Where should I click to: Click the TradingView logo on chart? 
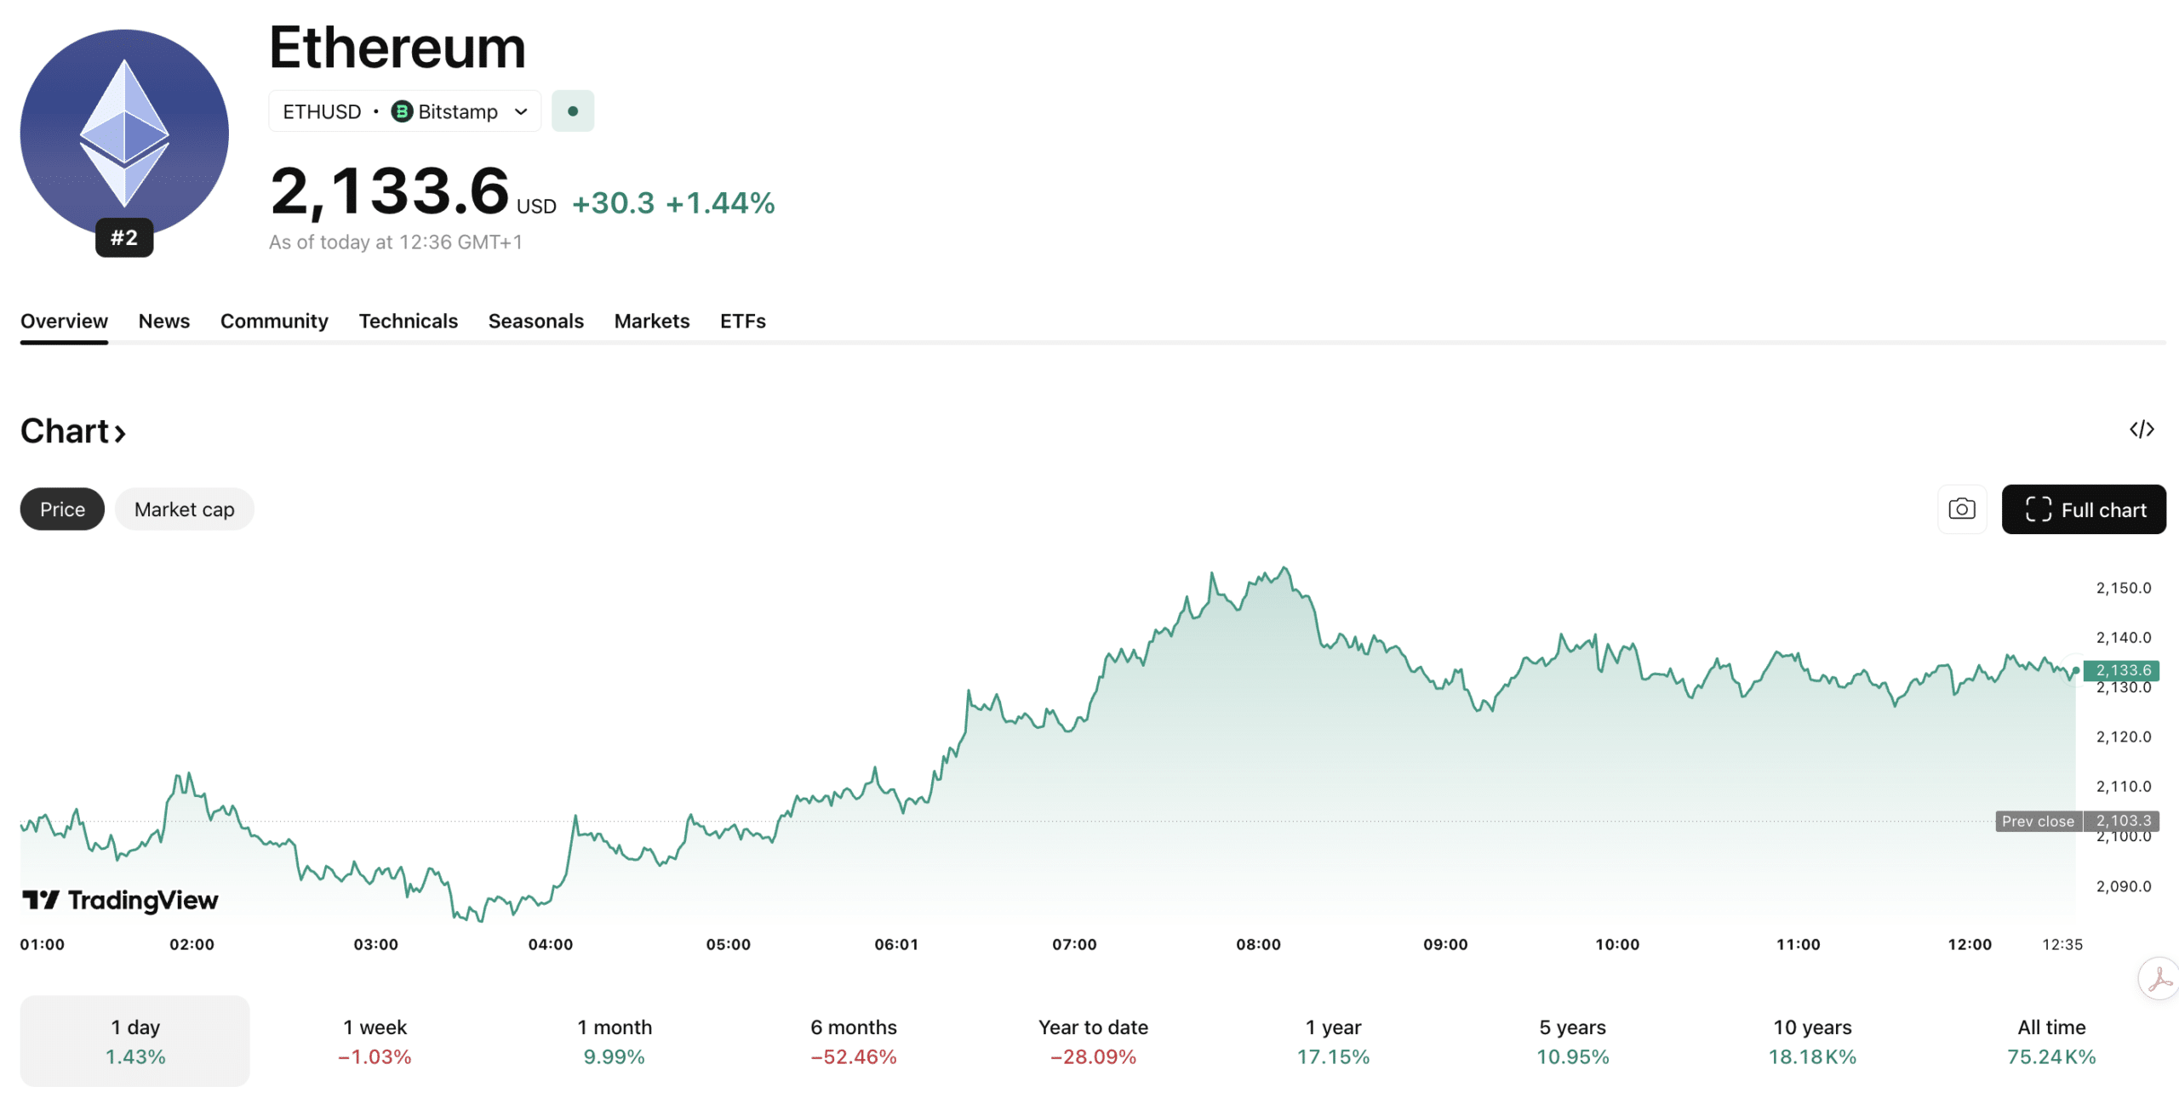120,900
